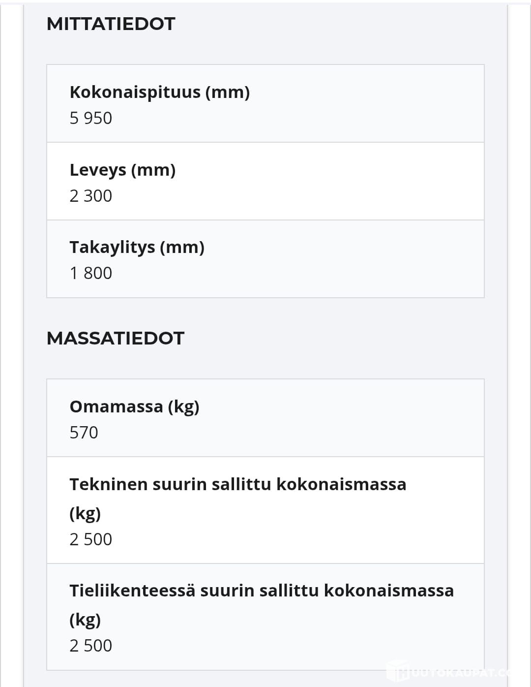Select the 570 own mass value
This screenshot has width=531, height=687.
(x=84, y=433)
